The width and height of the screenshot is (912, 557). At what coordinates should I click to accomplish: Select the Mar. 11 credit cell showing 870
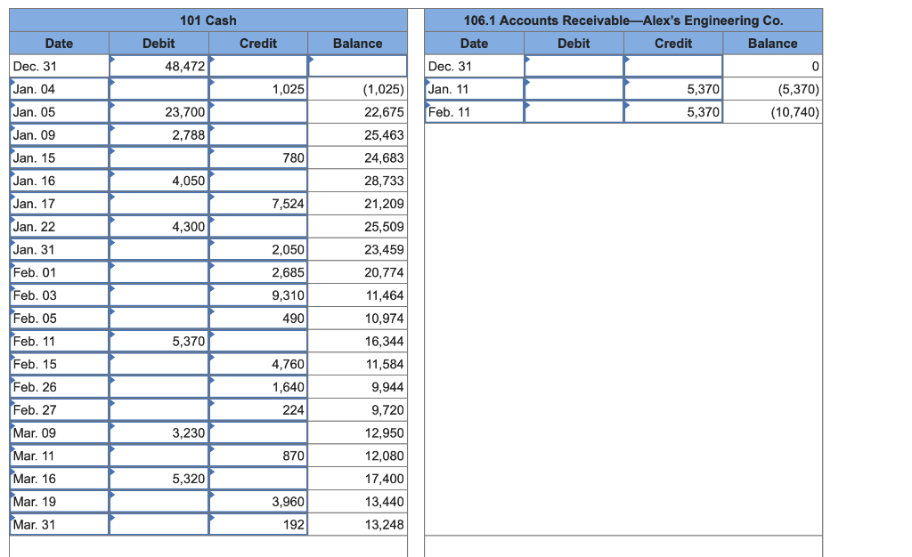(258, 456)
